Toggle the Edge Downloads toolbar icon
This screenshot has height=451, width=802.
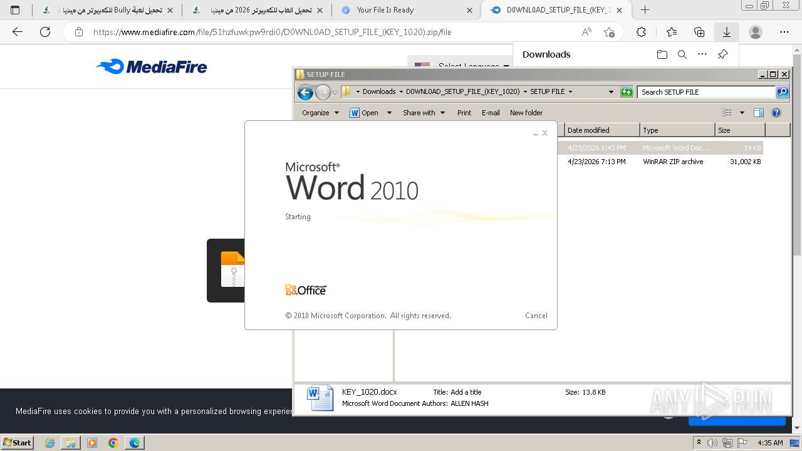(727, 32)
